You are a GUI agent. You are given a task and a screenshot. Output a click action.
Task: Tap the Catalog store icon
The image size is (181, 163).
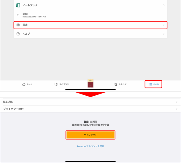(x=116, y=84)
